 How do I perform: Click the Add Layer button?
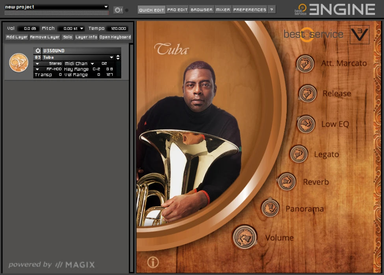tap(17, 37)
